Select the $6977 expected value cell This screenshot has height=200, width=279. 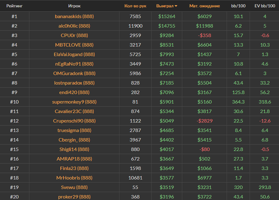204,178
